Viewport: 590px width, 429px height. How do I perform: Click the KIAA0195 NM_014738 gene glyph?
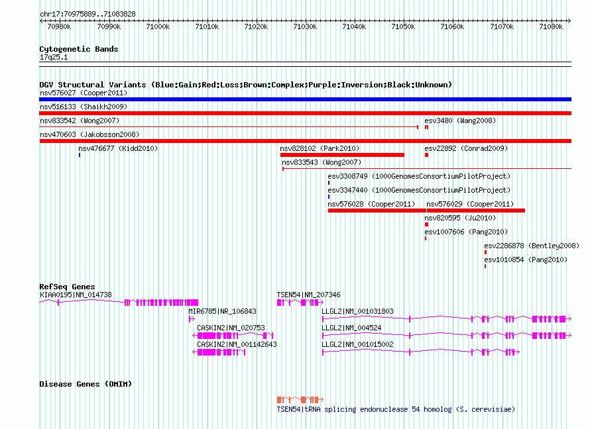pos(119,303)
